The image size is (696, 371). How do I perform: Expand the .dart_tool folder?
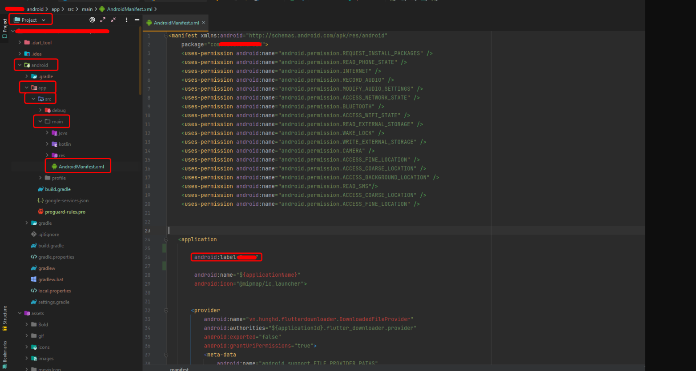[20, 43]
